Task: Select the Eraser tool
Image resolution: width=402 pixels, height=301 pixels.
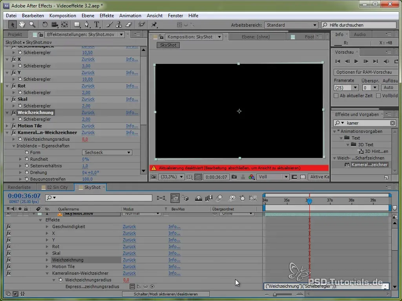Action: tap(129, 25)
